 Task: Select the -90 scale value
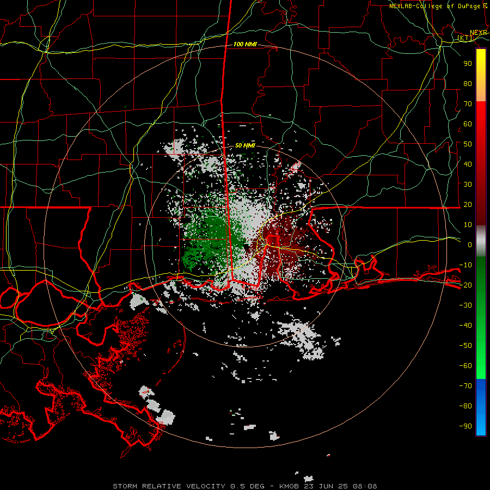pos(465,426)
